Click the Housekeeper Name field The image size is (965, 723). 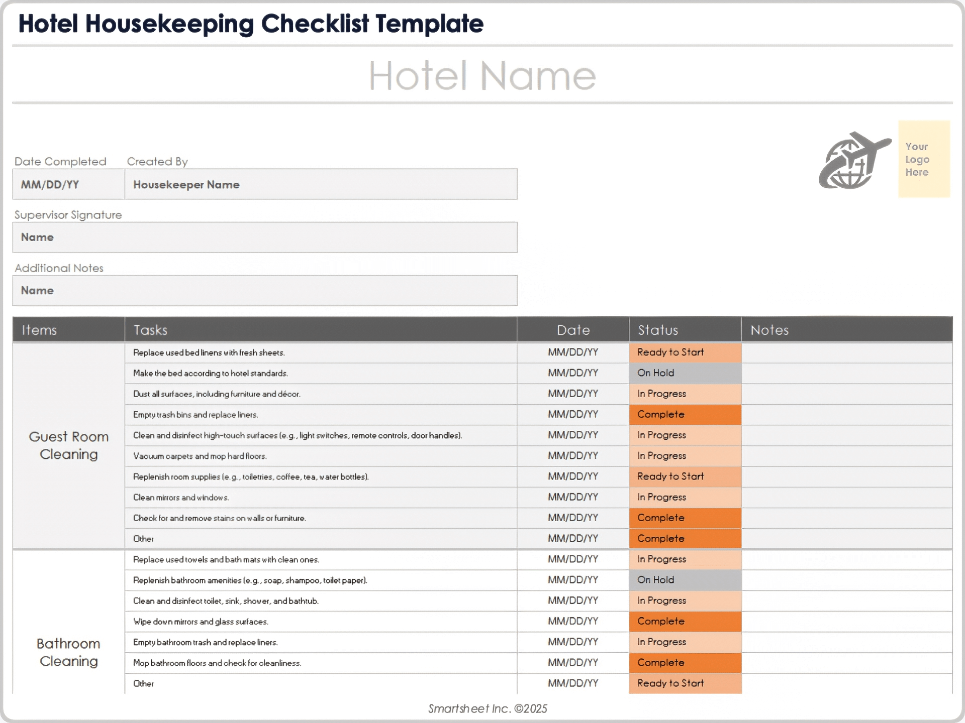click(322, 184)
